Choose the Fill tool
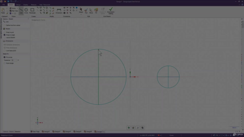The height and width of the screenshot is (137, 244). tap(96, 11)
